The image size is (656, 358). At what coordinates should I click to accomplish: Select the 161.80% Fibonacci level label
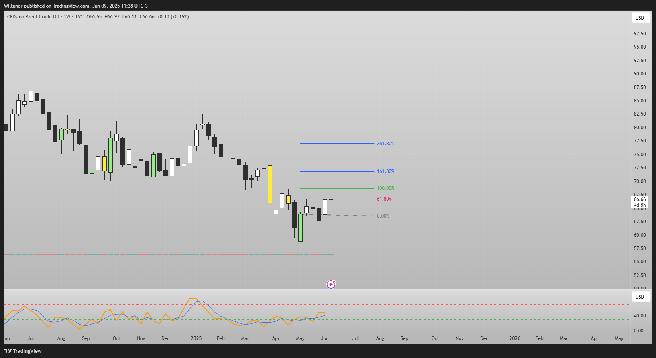tap(385, 171)
